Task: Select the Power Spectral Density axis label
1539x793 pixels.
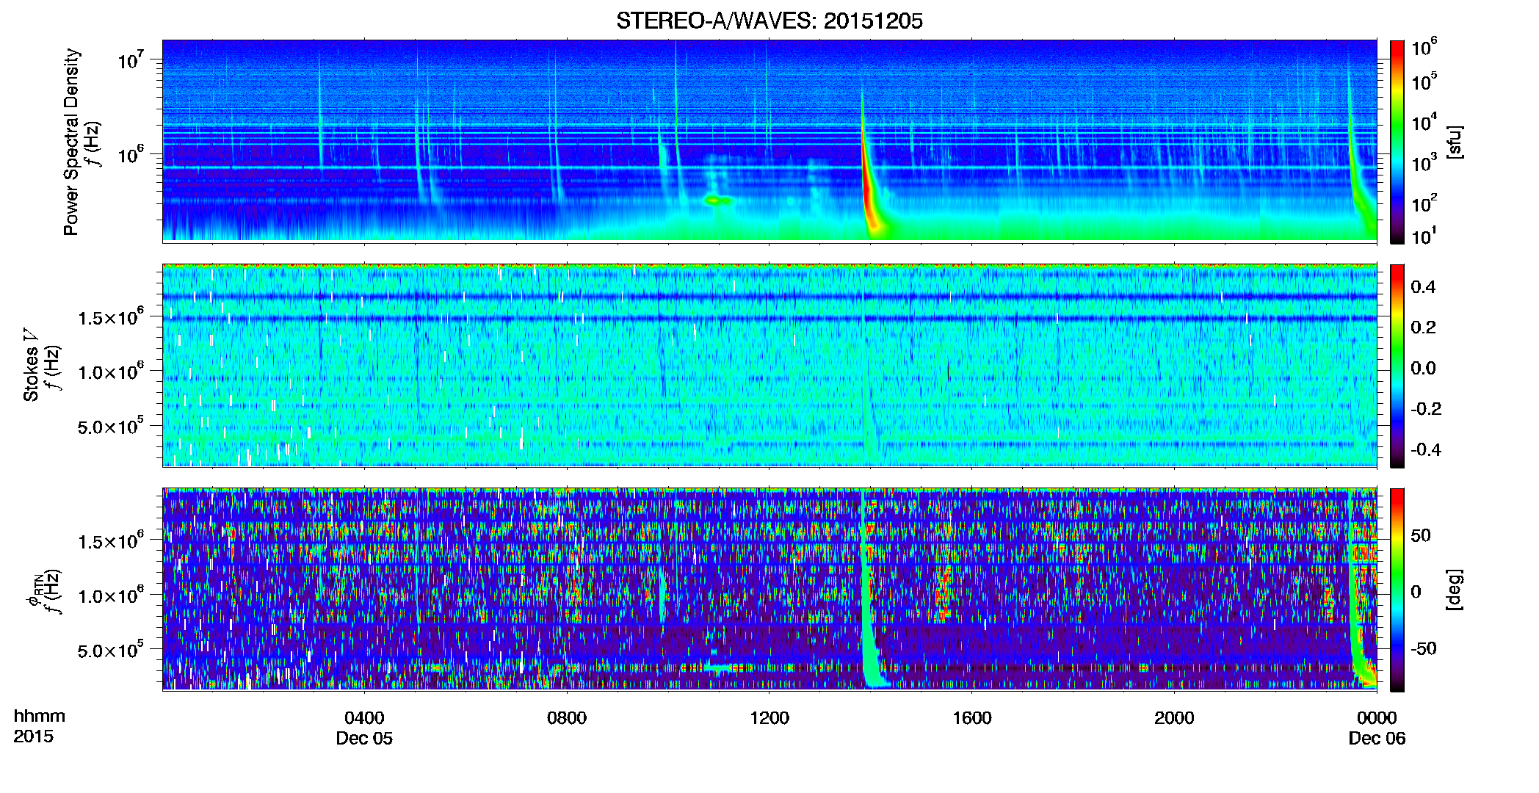Action: click(x=71, y=142)
